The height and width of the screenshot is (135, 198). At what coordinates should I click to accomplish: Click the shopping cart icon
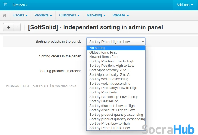pos(5,5)
